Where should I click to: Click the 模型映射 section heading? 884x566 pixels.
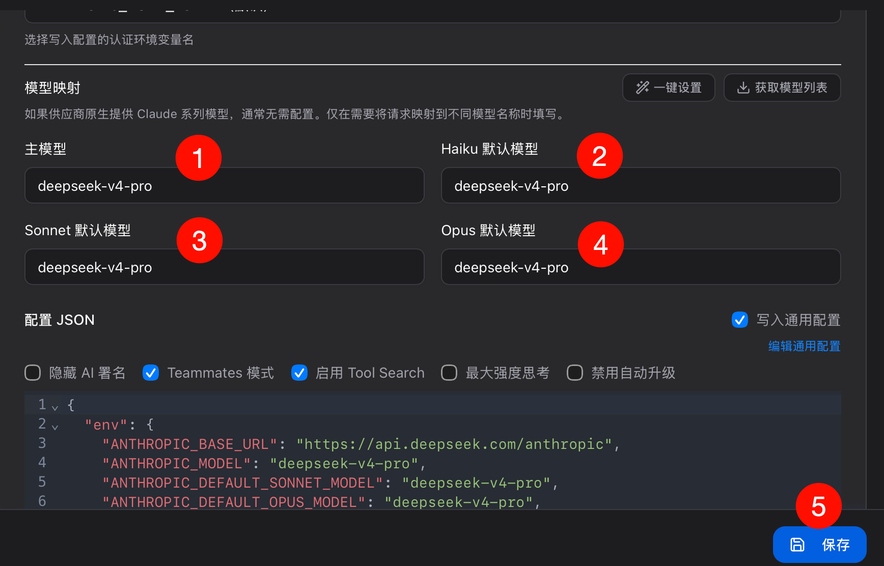52,88
